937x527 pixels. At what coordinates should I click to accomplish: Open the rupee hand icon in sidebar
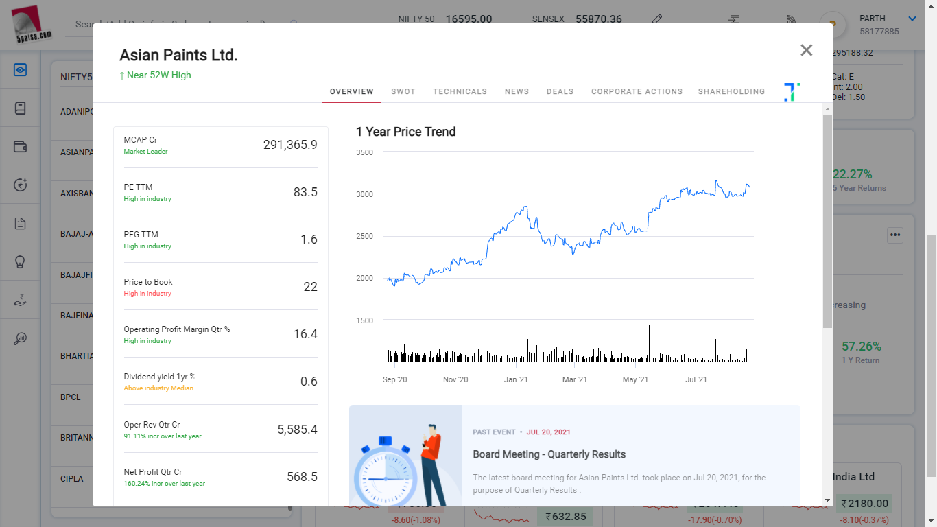[20, 300]
